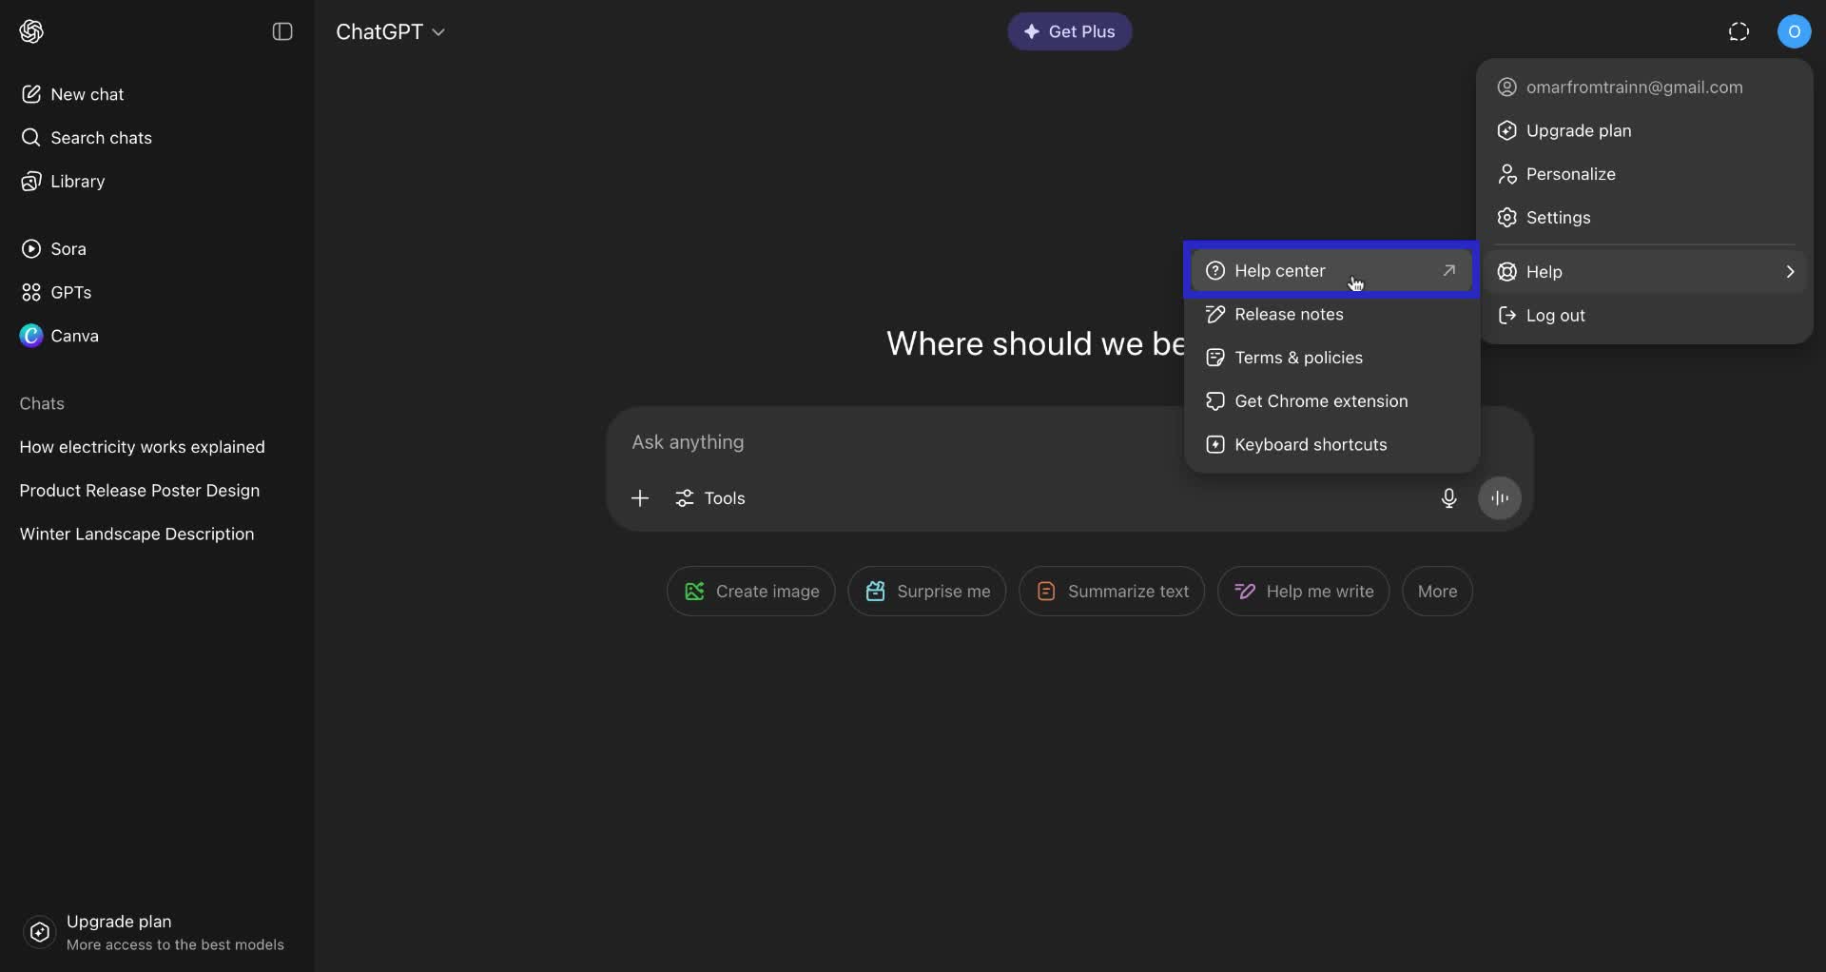Turn on temporary chat icon
Image resolution: width=1826 pixels, height=972 pixels.
pyautogui.click(x=1738, y=31)
